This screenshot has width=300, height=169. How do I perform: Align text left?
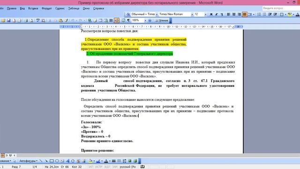(x=228, y=15)
